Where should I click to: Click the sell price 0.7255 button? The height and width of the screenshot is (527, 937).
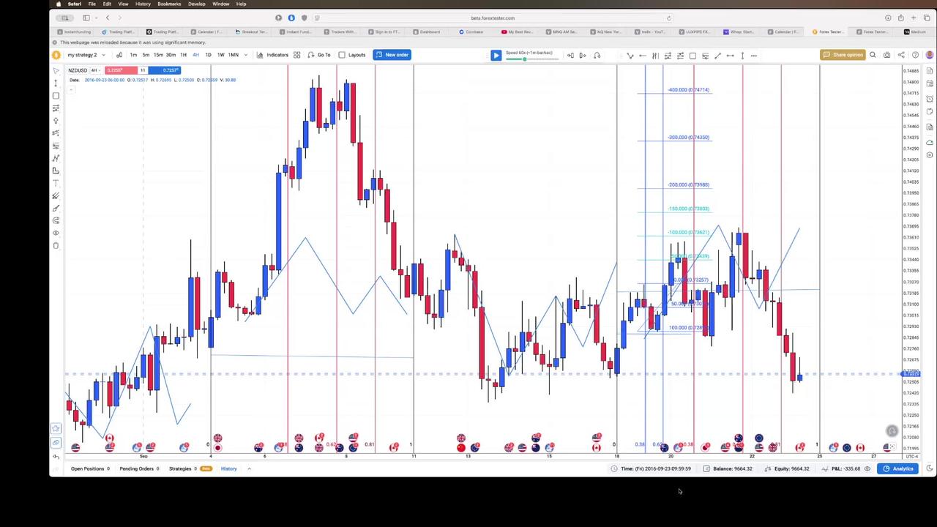[x=121, y=70]
